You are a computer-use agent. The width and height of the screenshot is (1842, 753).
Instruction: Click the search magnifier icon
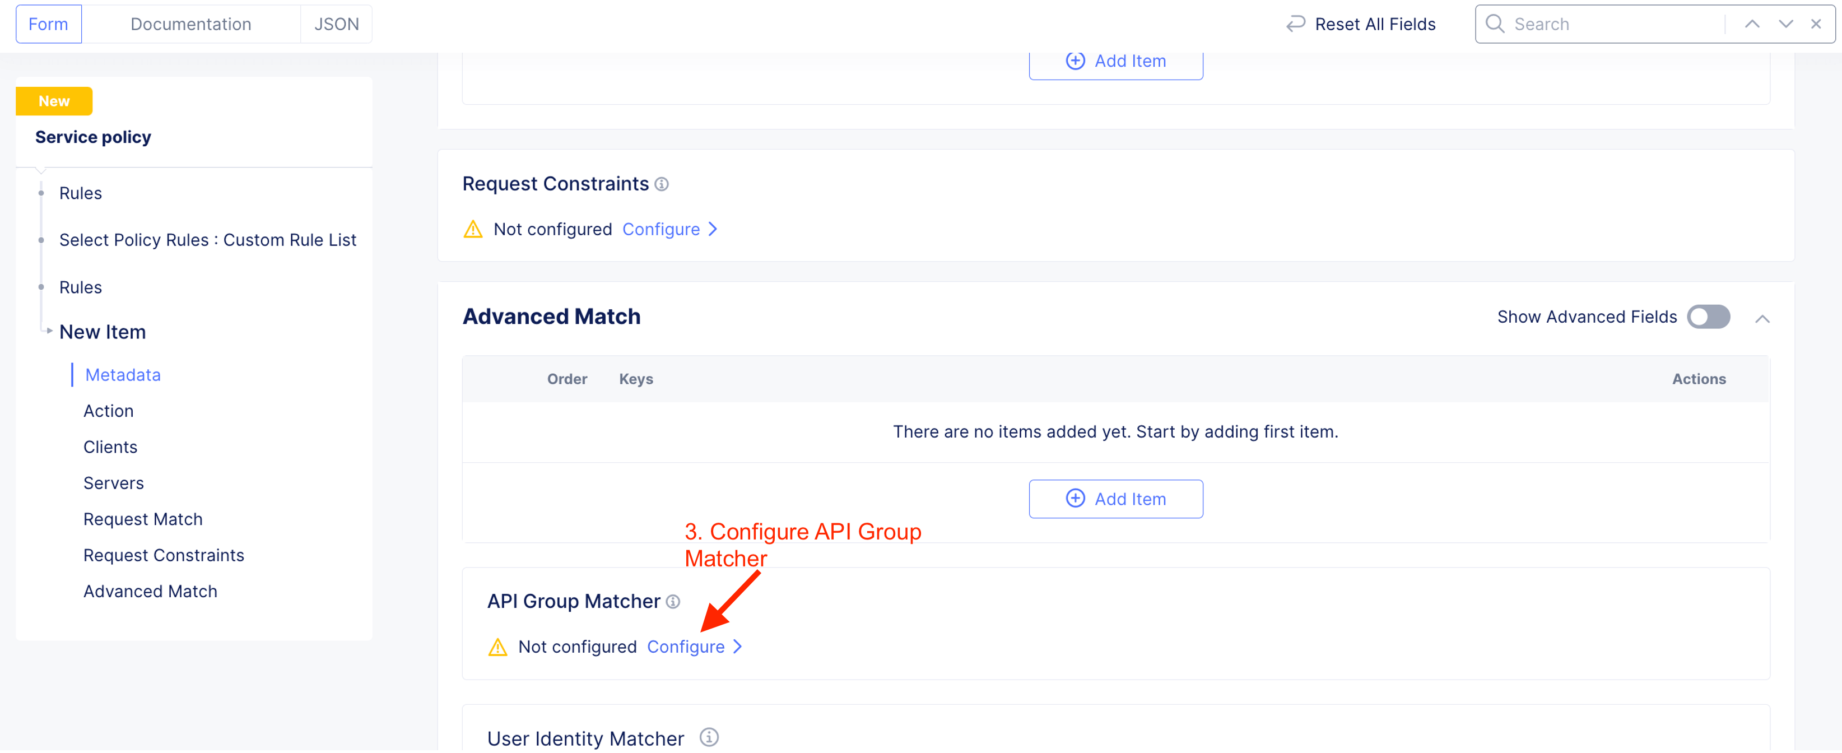(x=1495, y=24)
